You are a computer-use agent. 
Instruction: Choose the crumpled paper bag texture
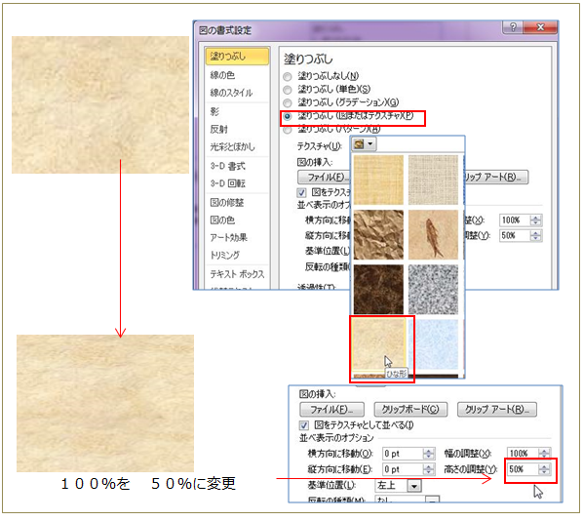point(378,235)
